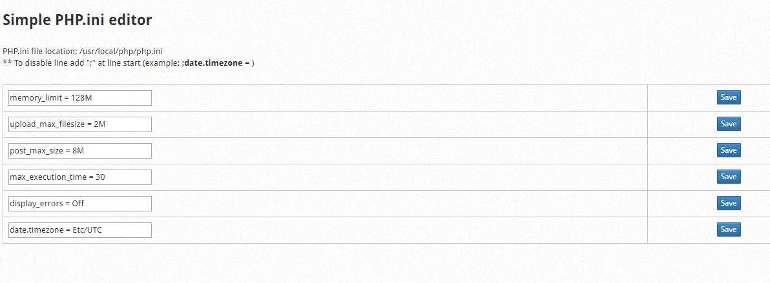Click the date.timezone input field

coord(79,230)
